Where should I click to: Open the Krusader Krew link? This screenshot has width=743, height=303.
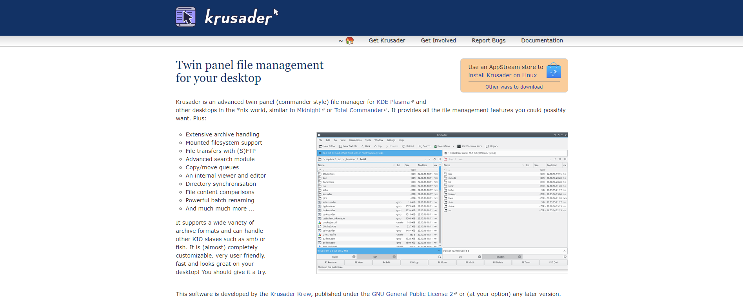[x=291, y=294]
